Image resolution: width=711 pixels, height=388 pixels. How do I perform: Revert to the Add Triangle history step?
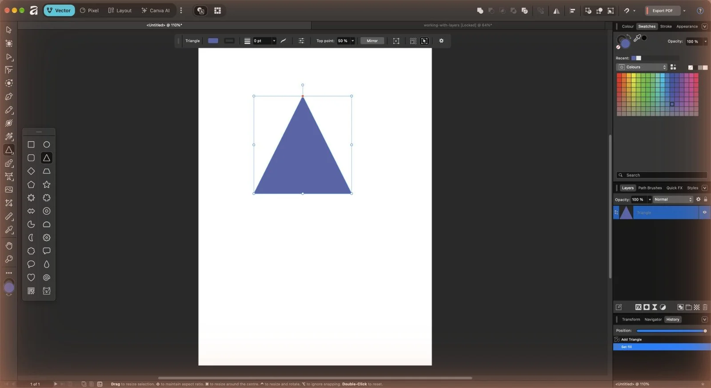662,340
